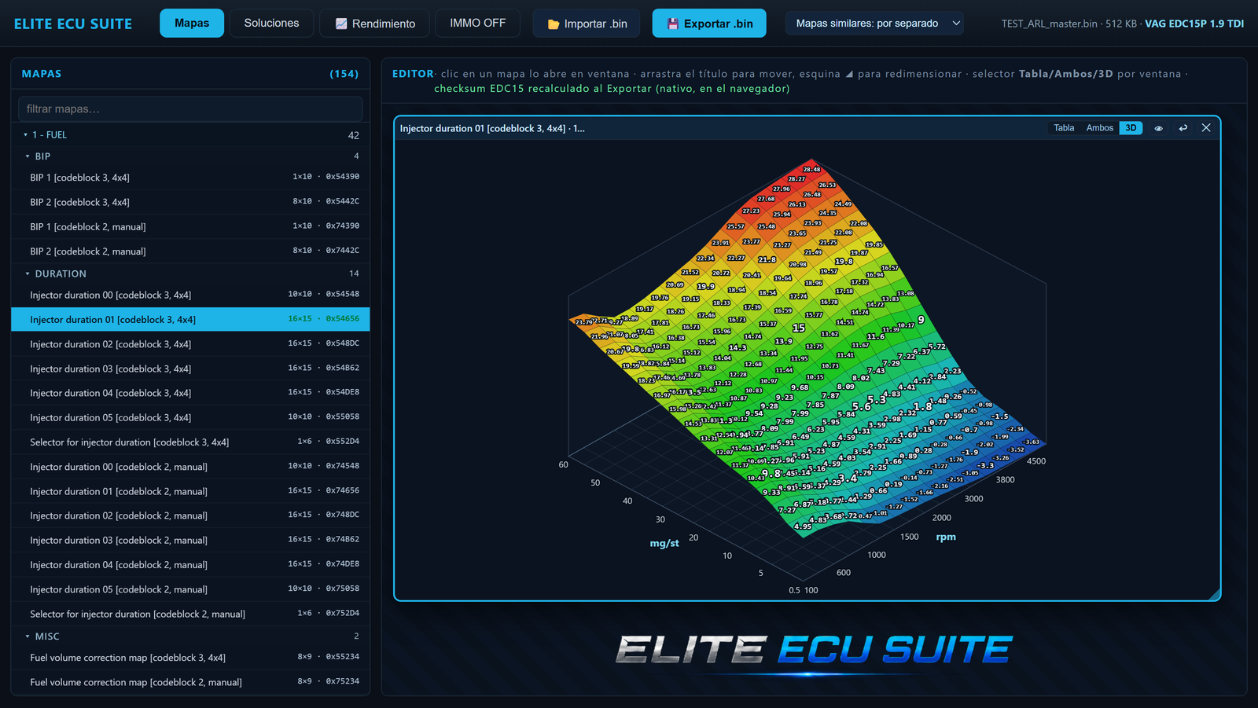Click the TEST_ARL_master.bin file info text
1258x708 pixels.
coord(1122,24)
